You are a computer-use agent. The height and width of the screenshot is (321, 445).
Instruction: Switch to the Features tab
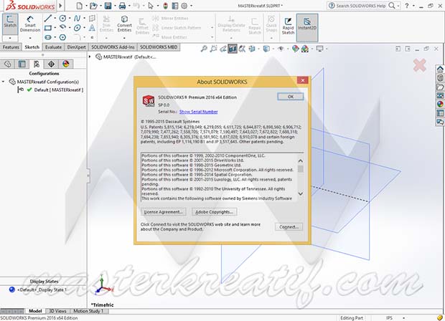(x=11, y=47)
